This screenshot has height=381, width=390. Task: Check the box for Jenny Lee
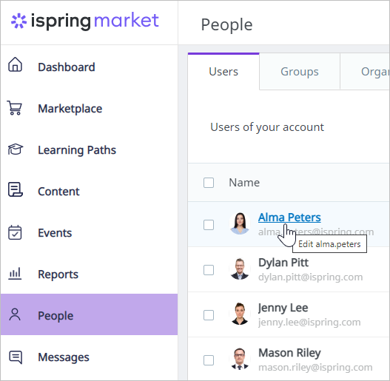(x=209, y=315)
